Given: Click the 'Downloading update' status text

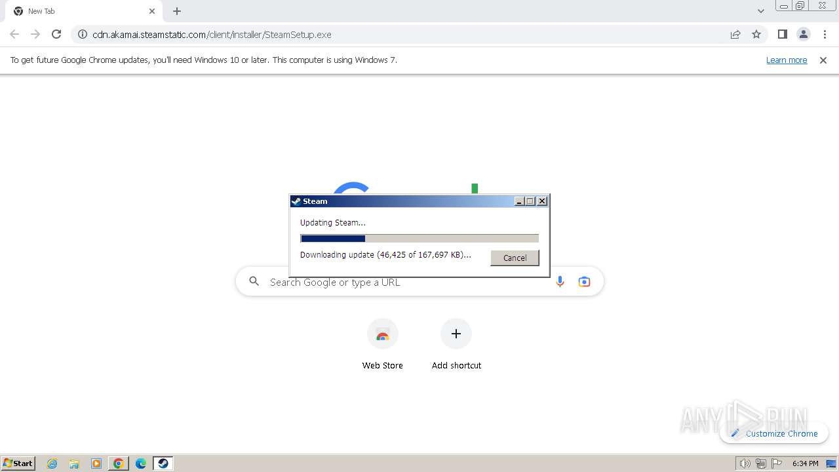Looking at the screenshot, I should [x=385, y=255].
